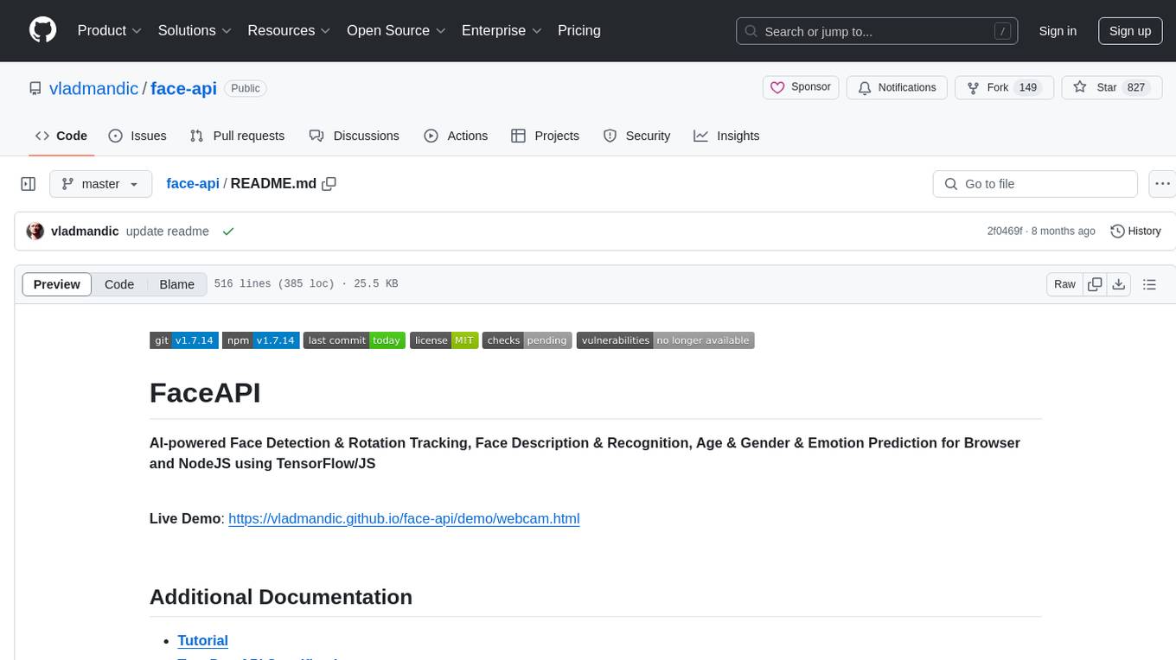This screenshot has width=1176, height=660.
Task: Expand the Resources menu
Action: [x=290, y=30]
